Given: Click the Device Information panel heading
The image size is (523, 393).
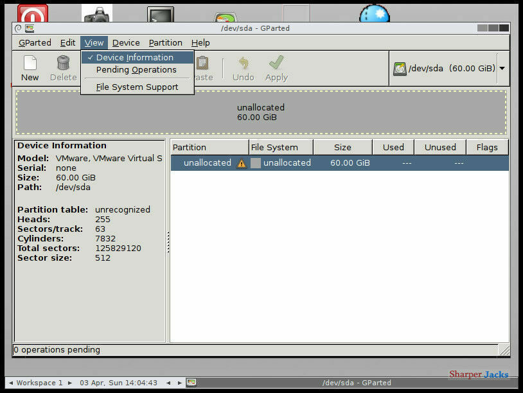Looking at the screenshot, I should point(62,146).
